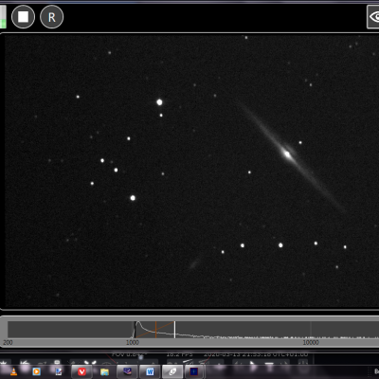Open the dark blue square app in taskbar
This screenshot has width=379, height=379.
[194, 371]
